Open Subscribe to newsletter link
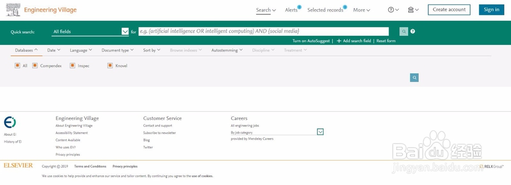This screenshot has height=185, width=511. click(x=159, y=133)
